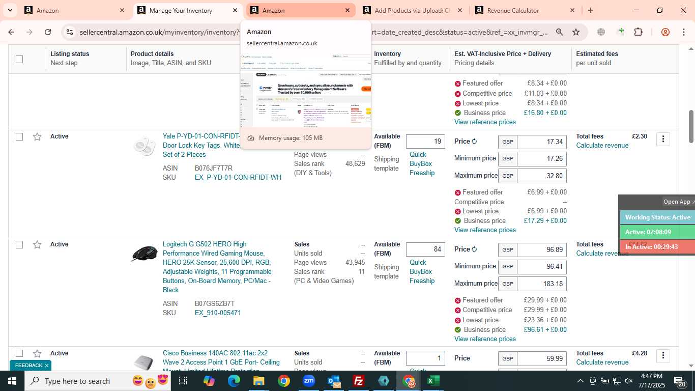Edit the Logitech minimum price field 96.41

541,267
